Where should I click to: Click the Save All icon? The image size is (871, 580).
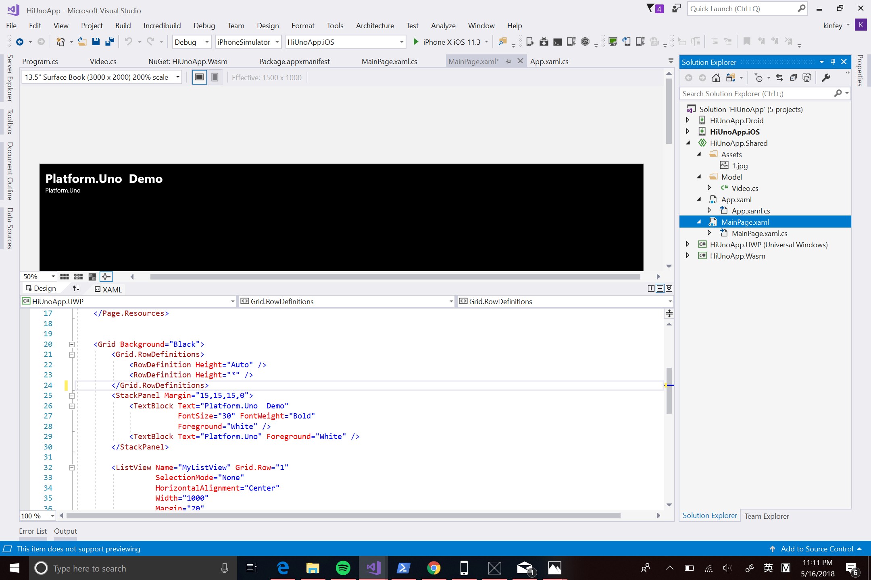(110, 42)
